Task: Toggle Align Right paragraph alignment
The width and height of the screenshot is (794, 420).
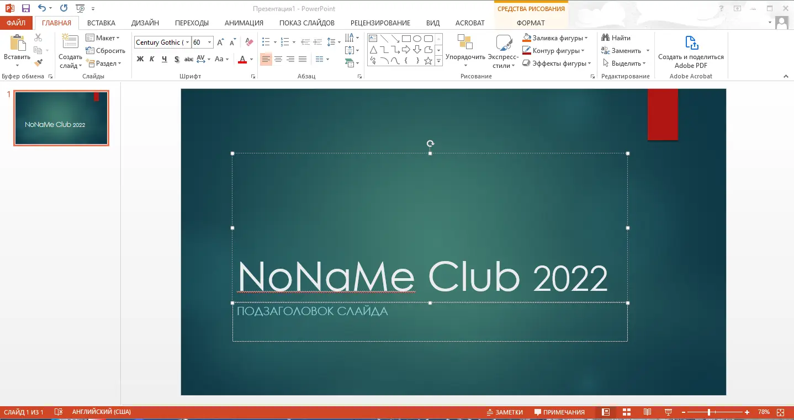Action: point(290,59)
